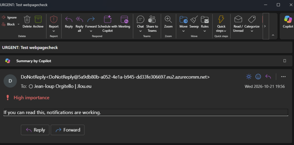Collapse the ribbon with the up chevron

pos(273,35)
